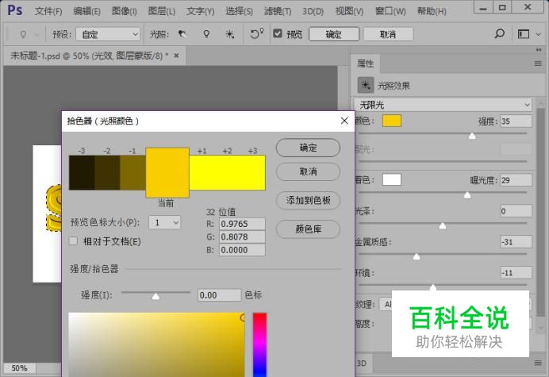The height and width of the screenshot is (377, 549).
Task: Open the 3D(D) menu
Action: coord(313,11)
